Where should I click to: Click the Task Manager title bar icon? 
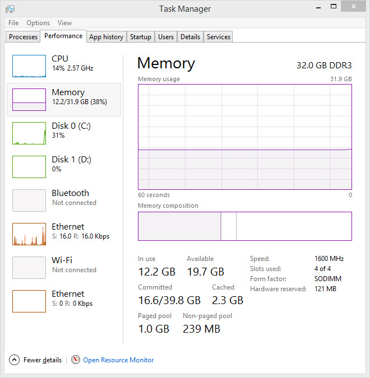(x=10, y=8)
